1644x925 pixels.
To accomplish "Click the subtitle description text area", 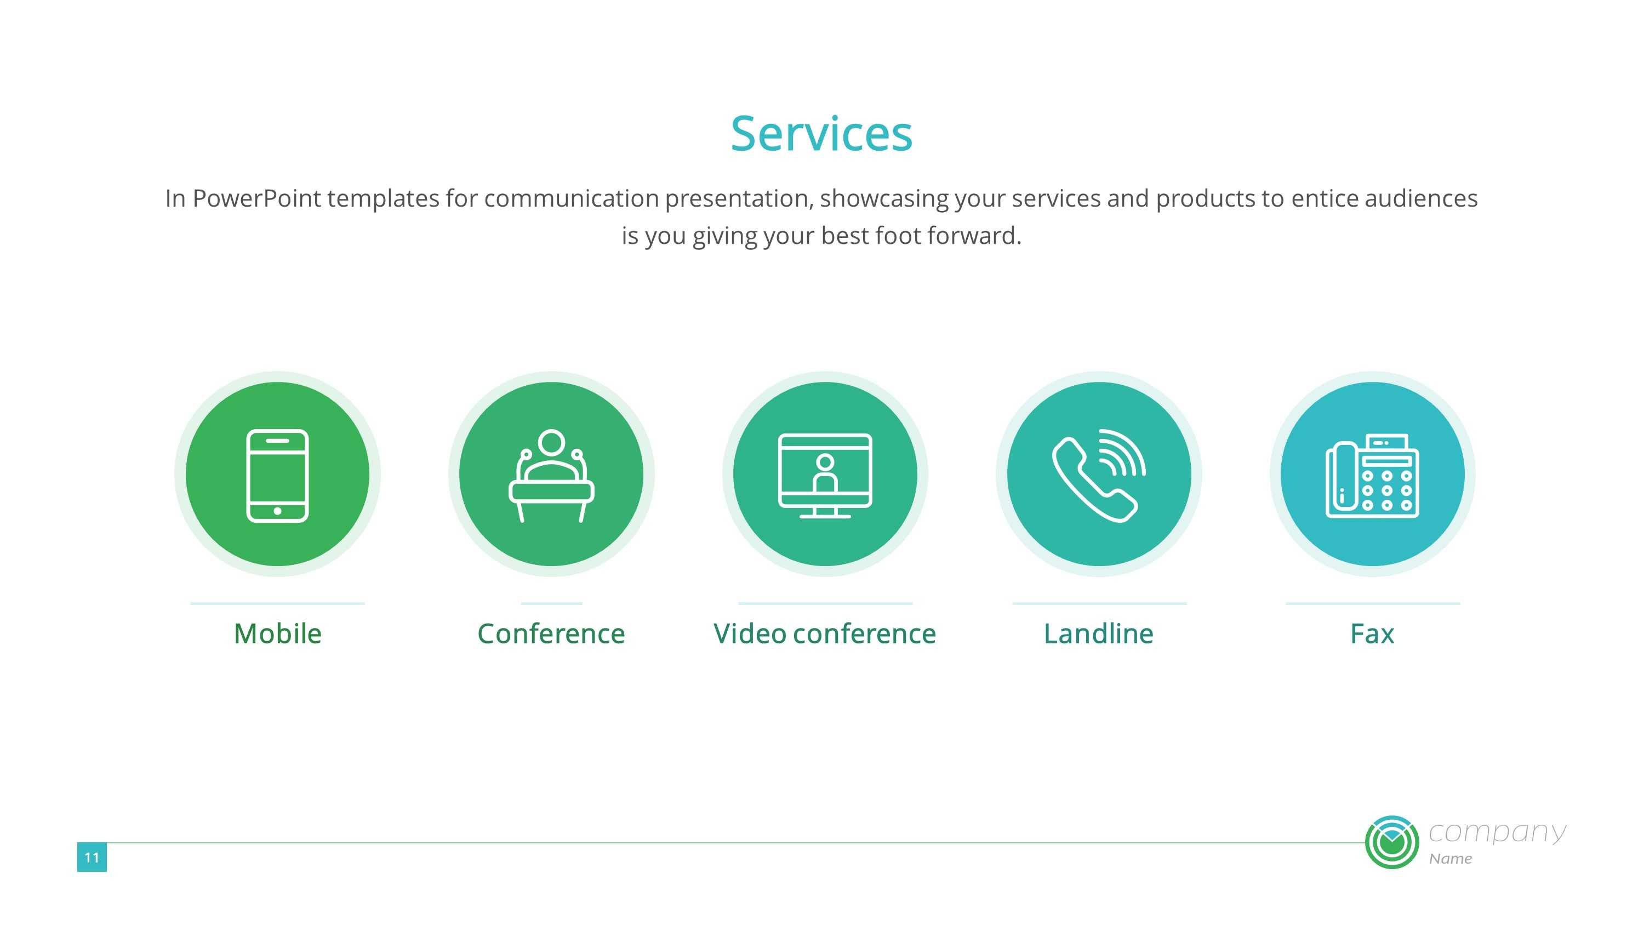I will pyautogui.click(x=821, y=217).
